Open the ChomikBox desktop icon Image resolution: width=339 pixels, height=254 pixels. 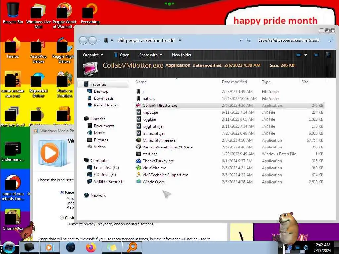[13, 219]
